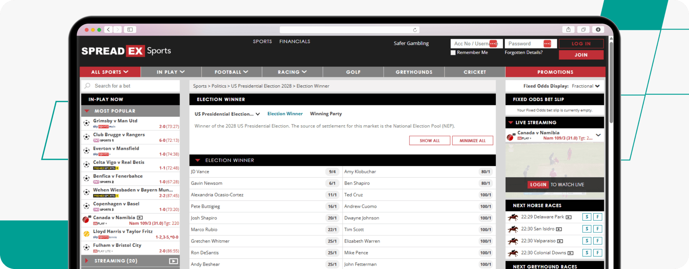The height and width of the screenshot is (269, 689).
Task: Select F bet type for Colonial Downs
Action: 598,253
